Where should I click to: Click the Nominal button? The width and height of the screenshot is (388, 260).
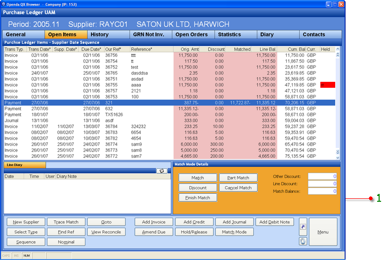66,242
